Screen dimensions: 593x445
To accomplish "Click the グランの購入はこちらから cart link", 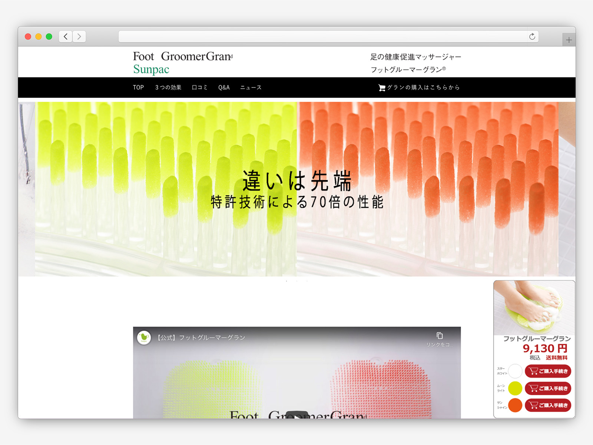I will tap(419, 88).
